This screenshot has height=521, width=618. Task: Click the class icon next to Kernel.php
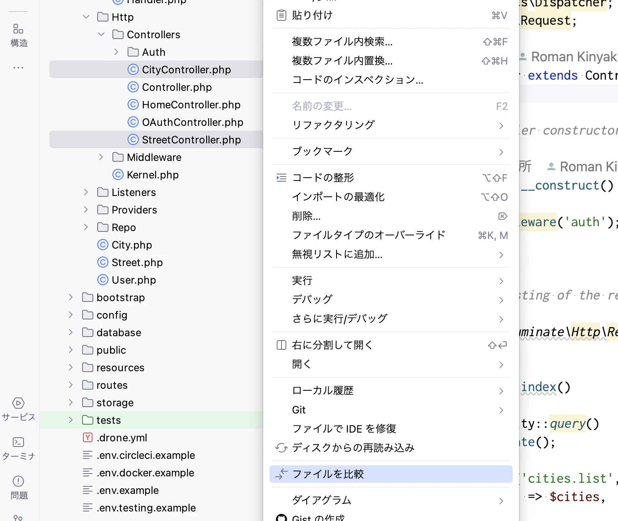tap(117, 174)
